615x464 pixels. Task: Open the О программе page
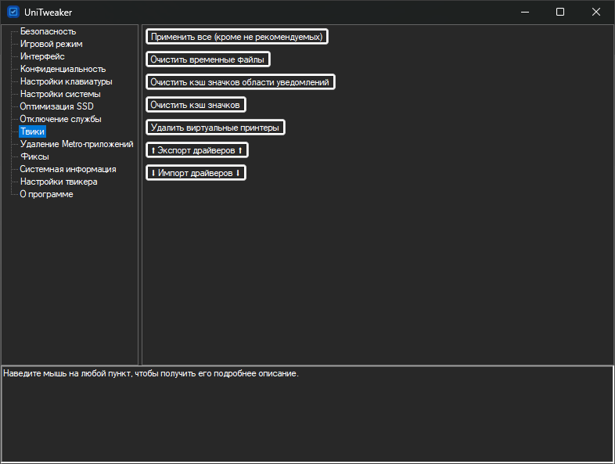coord(46,194)
